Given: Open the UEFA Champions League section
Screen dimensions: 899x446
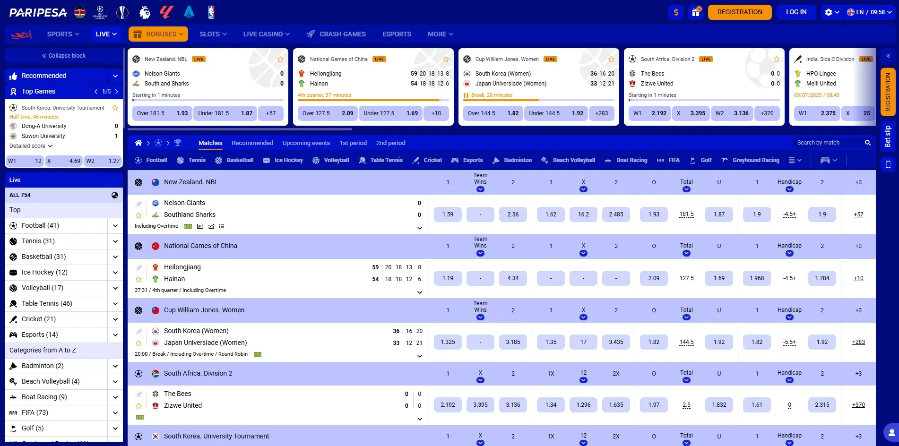Looking at the screenshot, I should tap(100, 12).
